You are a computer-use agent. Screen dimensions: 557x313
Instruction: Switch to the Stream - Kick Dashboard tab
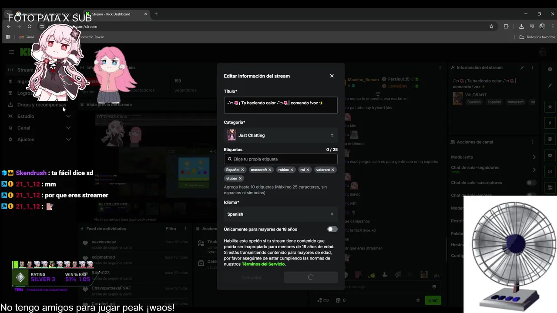(115, 14)
